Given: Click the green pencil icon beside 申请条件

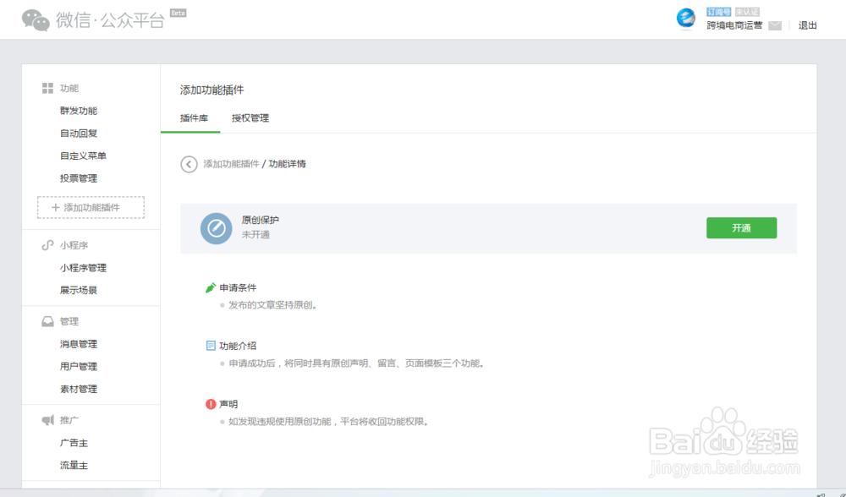Looking at the screenshot, I should (212, 287).
